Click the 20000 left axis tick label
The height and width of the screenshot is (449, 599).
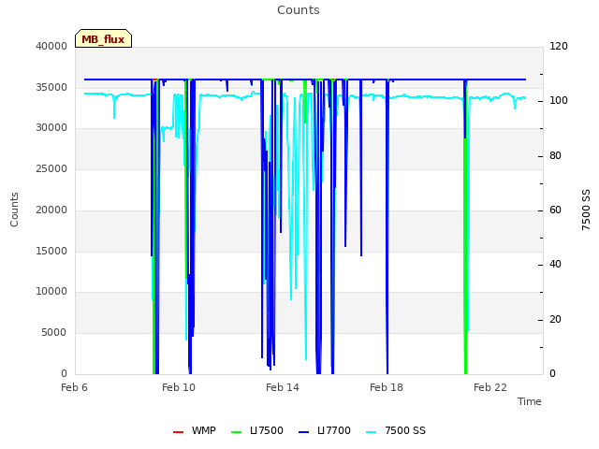click(x=51, y=210)
